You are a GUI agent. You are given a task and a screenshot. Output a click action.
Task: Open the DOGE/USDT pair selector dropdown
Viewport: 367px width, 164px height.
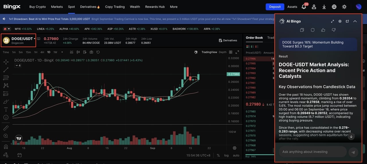23,39
